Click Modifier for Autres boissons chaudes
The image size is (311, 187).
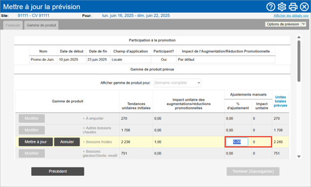coord(32,130)
